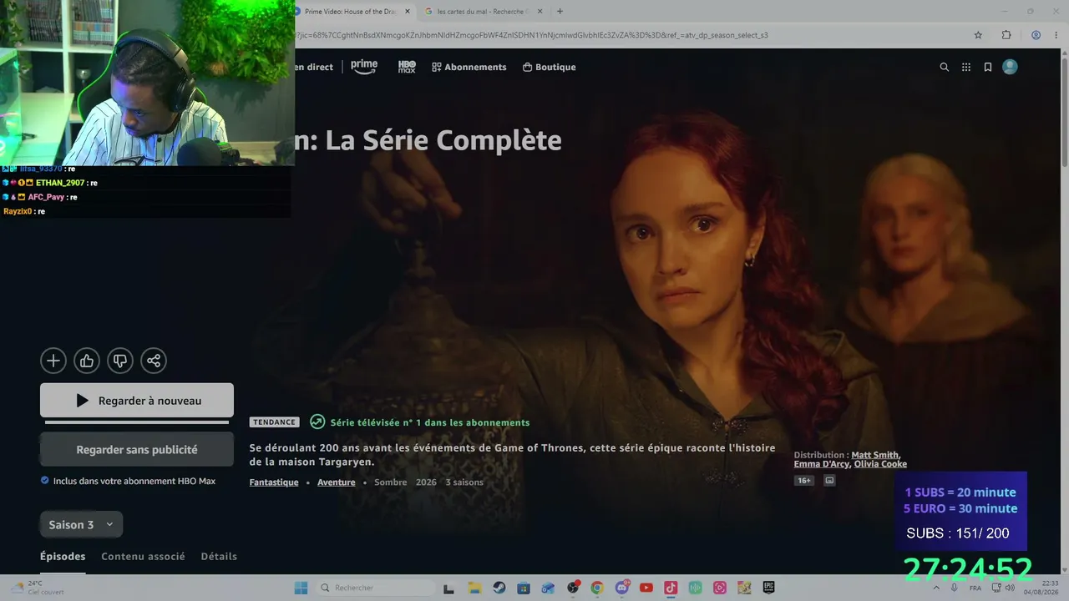Click 'Série télévisée n° 1 dans les abonnements'
The width and height of the screenshot is (1069, 601).
[x=430, y=422]
